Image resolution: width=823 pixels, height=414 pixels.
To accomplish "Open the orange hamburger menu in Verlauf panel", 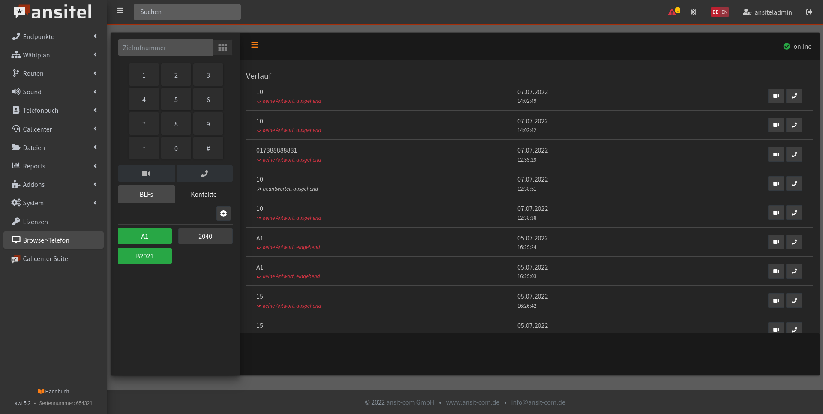I will pyautogui.click(x=255, y=45).
